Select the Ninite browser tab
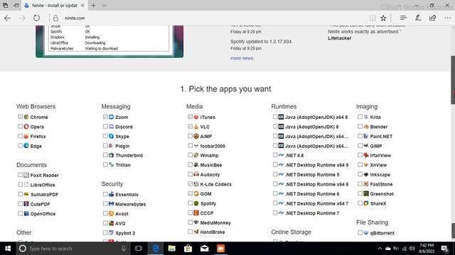Screen dimensions: 455x255 pos(55,6)
